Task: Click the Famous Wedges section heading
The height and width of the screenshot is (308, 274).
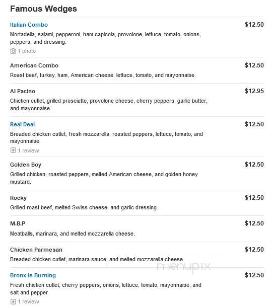Action: click(43, 9)
